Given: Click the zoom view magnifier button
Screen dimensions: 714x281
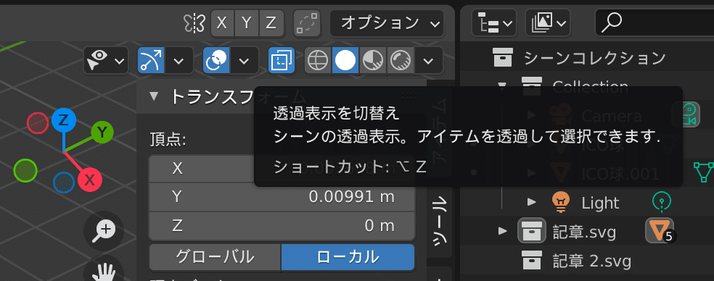Looking at the screenshot, I should coord(104,231).
